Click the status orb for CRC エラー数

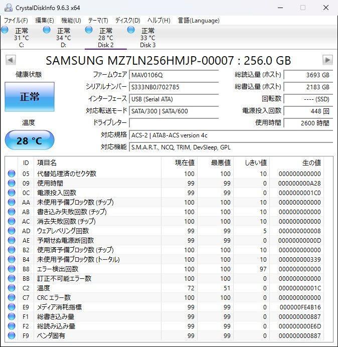pyautogui.click(x=12, y=297)
